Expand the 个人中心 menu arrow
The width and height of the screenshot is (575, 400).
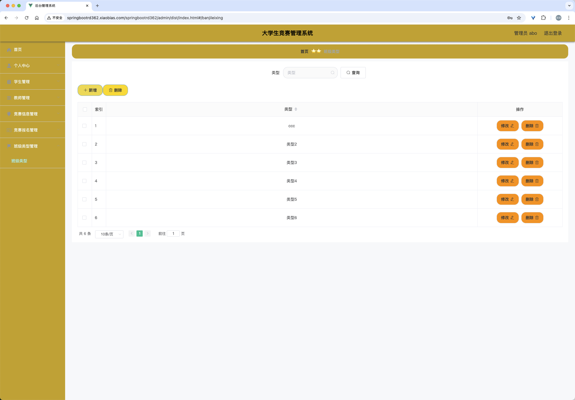[58, 66]
